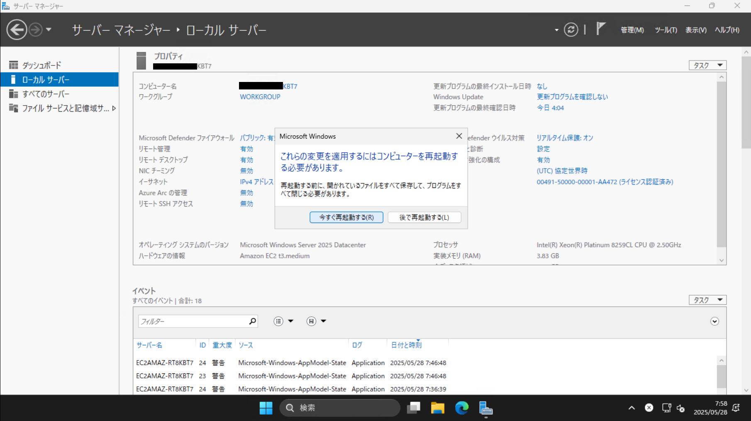The image size is (751, 421).
Task: Open the 管理(M) menu
Action: tap(632, 30)
